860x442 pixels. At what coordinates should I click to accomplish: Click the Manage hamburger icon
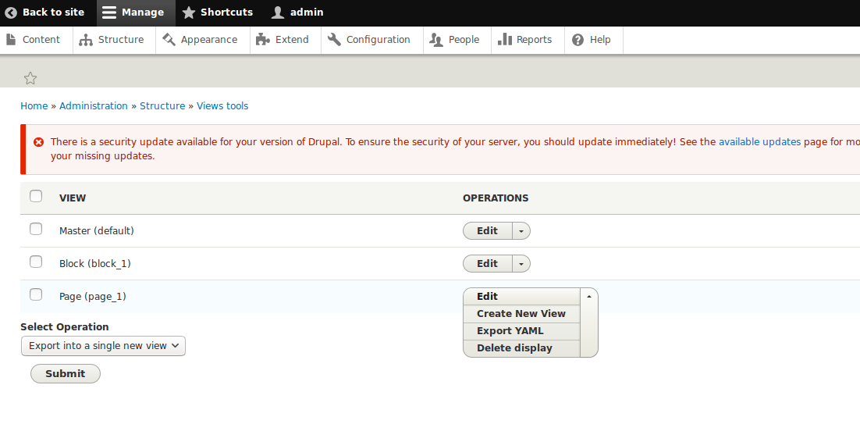tap(109, 12)
